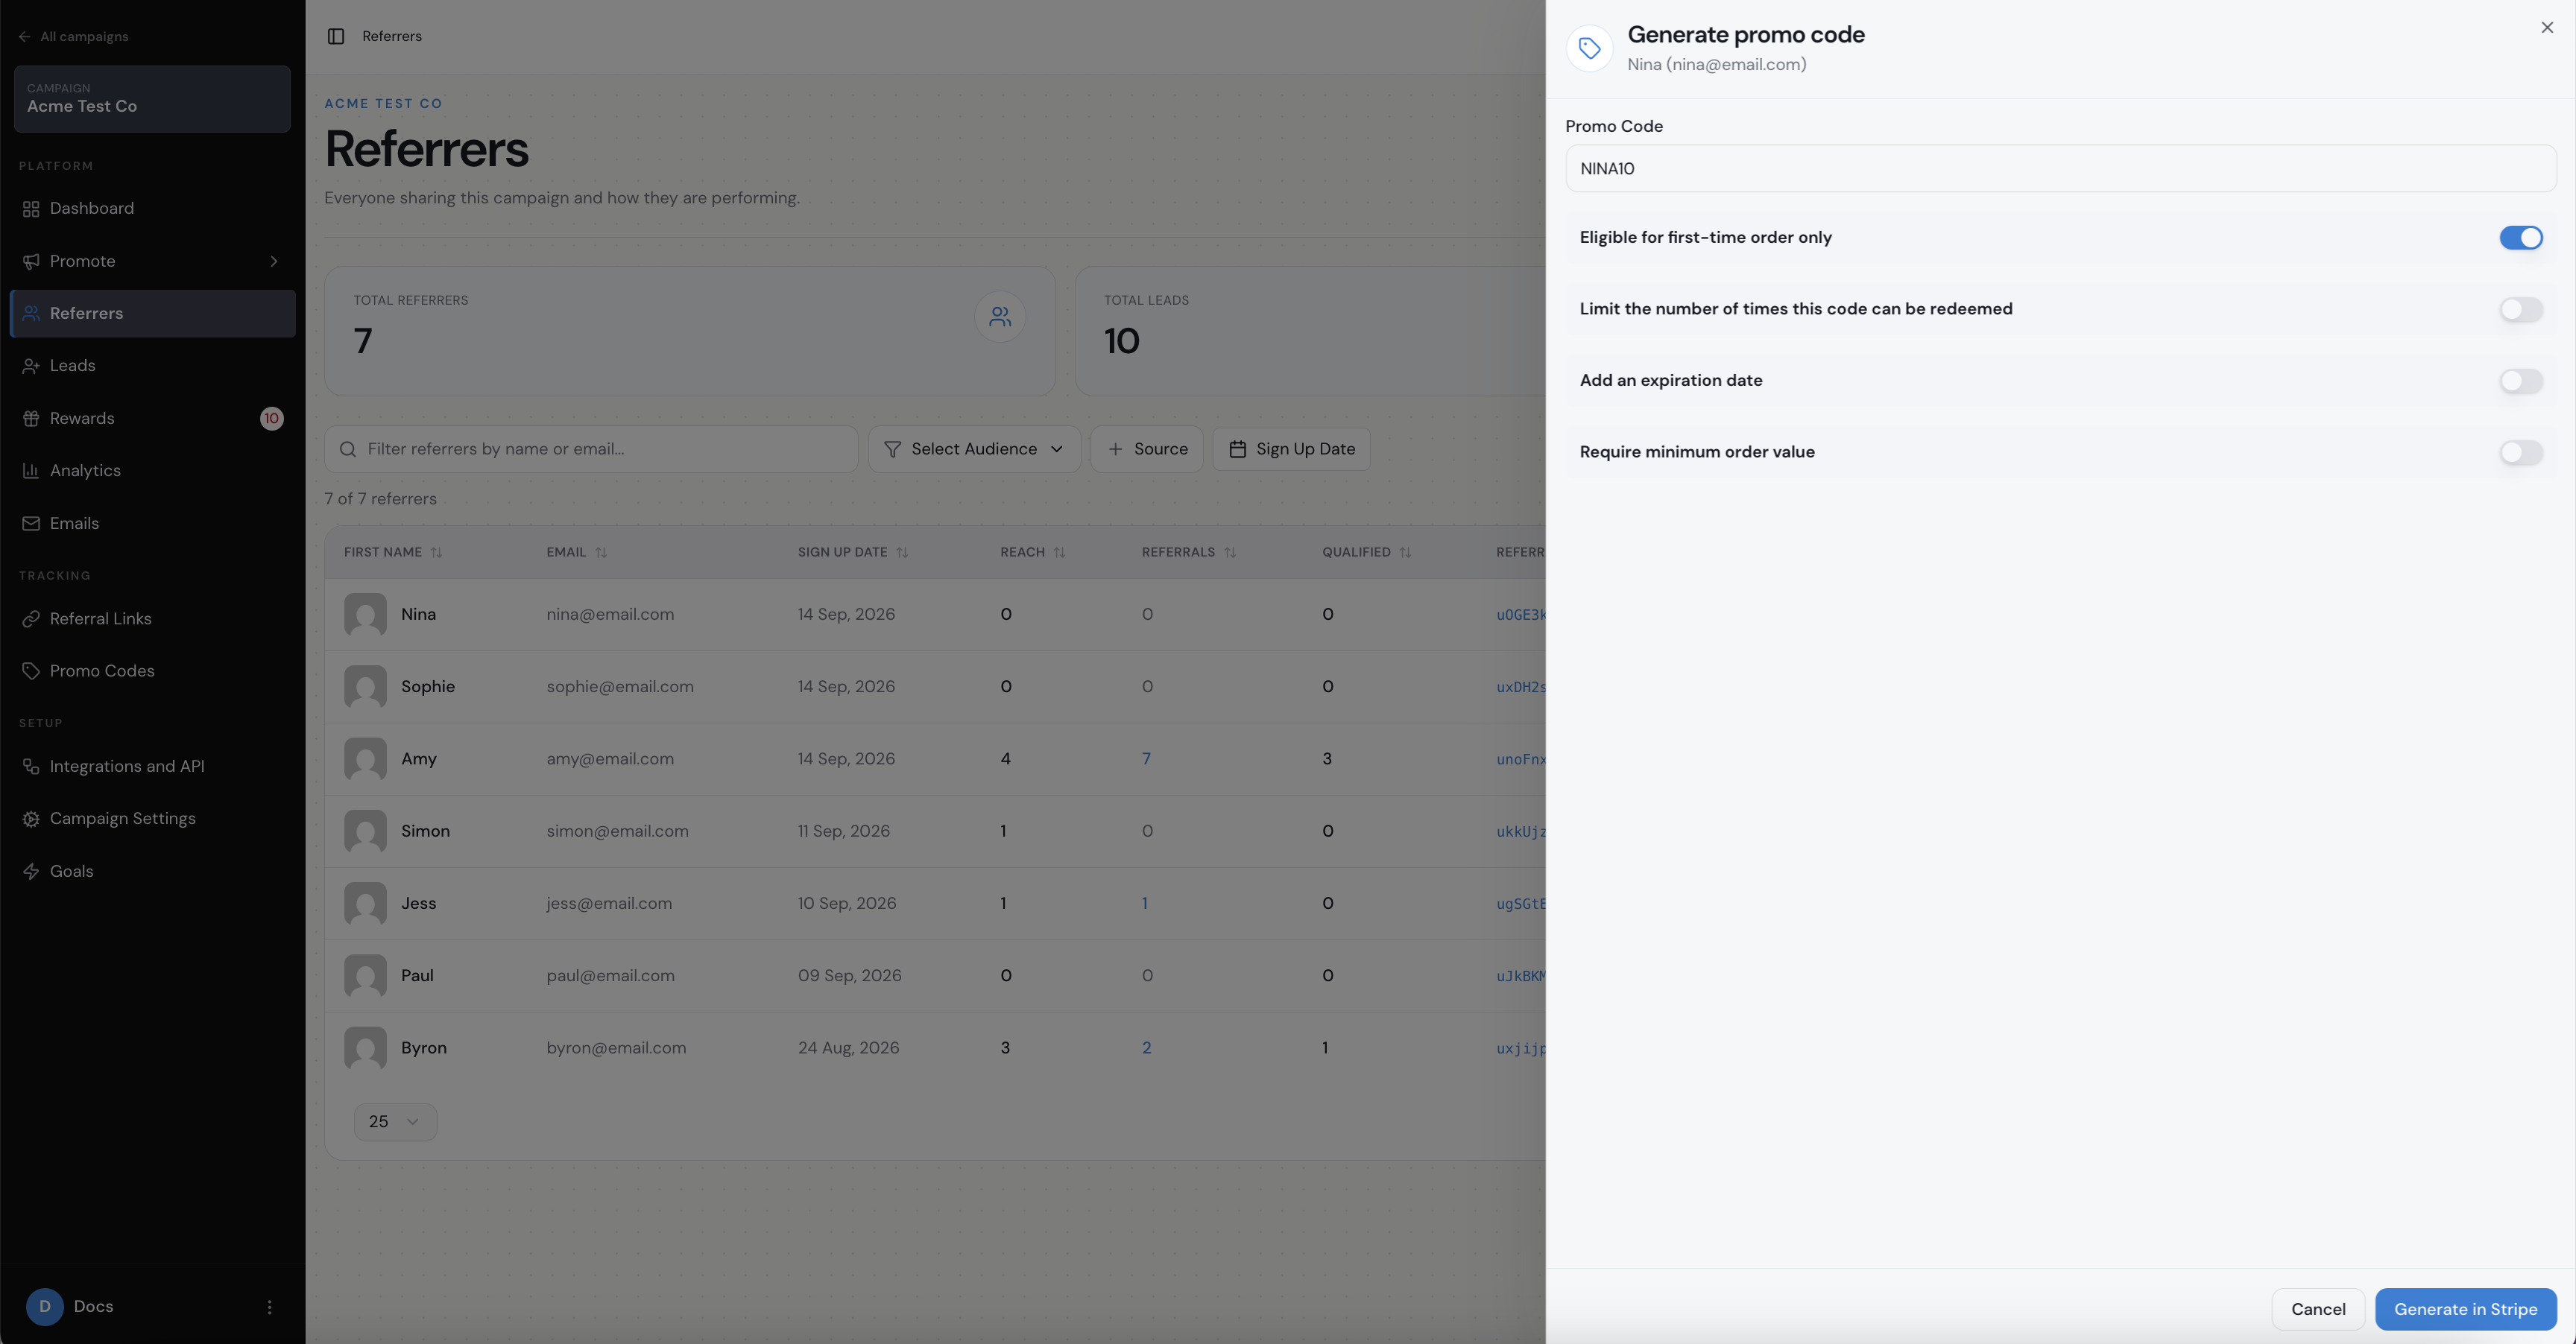Screen dimensions: 2576x1344
Task: Click the Promote megaphone icon
Action: coord(31,261)
